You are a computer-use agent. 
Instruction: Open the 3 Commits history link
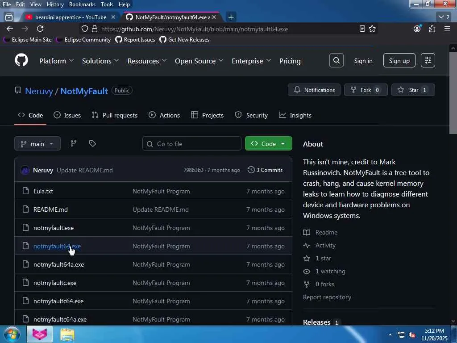pyautogui.click(x=265, y=170)
